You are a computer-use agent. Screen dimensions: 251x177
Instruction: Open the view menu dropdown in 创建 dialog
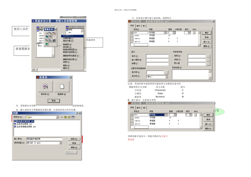point(73,117)
